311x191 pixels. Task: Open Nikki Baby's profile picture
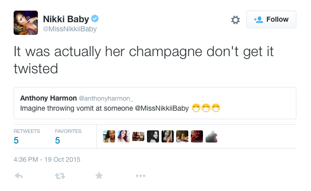click(26, 23)
